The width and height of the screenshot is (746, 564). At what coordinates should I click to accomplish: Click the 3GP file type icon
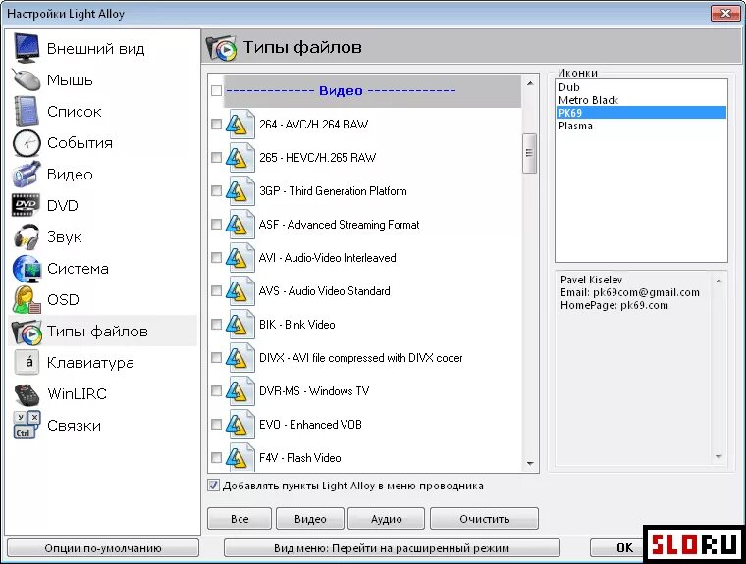(240, 191)
